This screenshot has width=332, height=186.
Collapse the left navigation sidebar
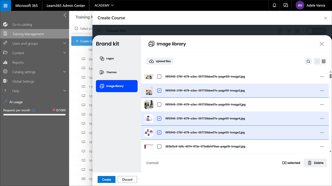pyautogui.click(x=65, y=15)
